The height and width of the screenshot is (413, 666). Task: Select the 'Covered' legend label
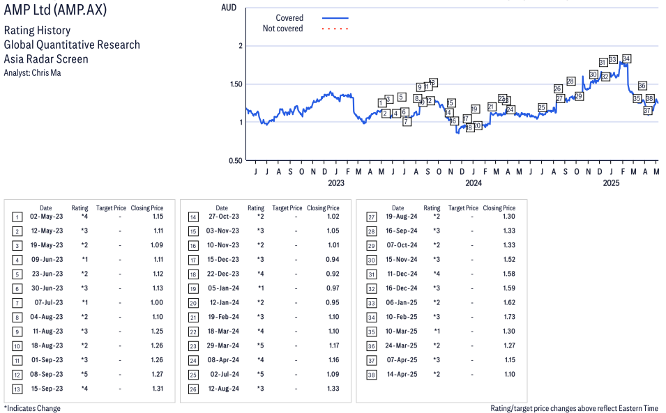click(x=289, y=18)
